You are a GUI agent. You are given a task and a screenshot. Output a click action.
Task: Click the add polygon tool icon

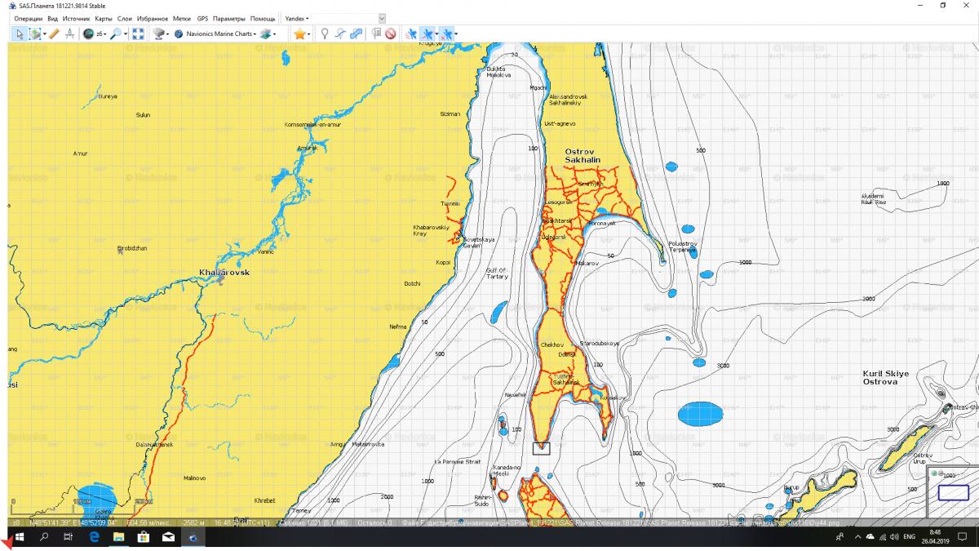pyautogui.click(x=356, y=33)
